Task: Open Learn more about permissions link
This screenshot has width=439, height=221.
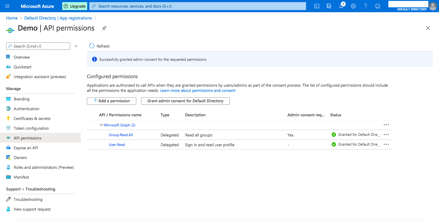Action: click(198, 91)
